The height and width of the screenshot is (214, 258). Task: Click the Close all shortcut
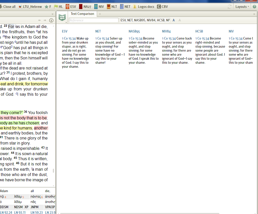[8, 7]
